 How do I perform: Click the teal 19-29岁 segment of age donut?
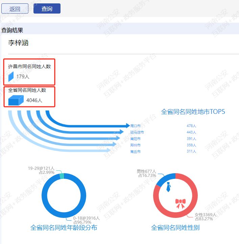point(62,176)
